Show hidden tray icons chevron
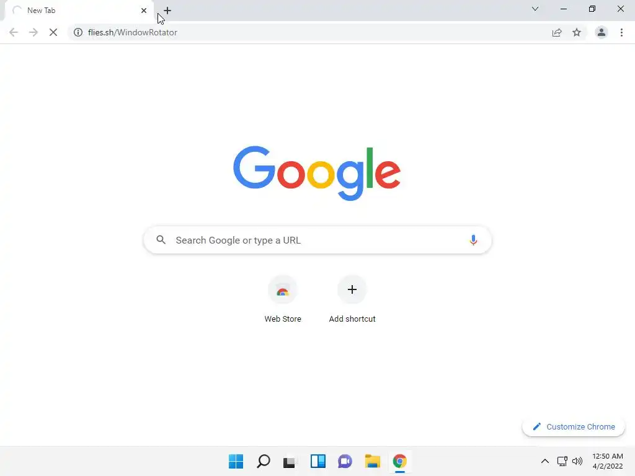This screenshot has height=476, width=635. click(x=545, y=461)
